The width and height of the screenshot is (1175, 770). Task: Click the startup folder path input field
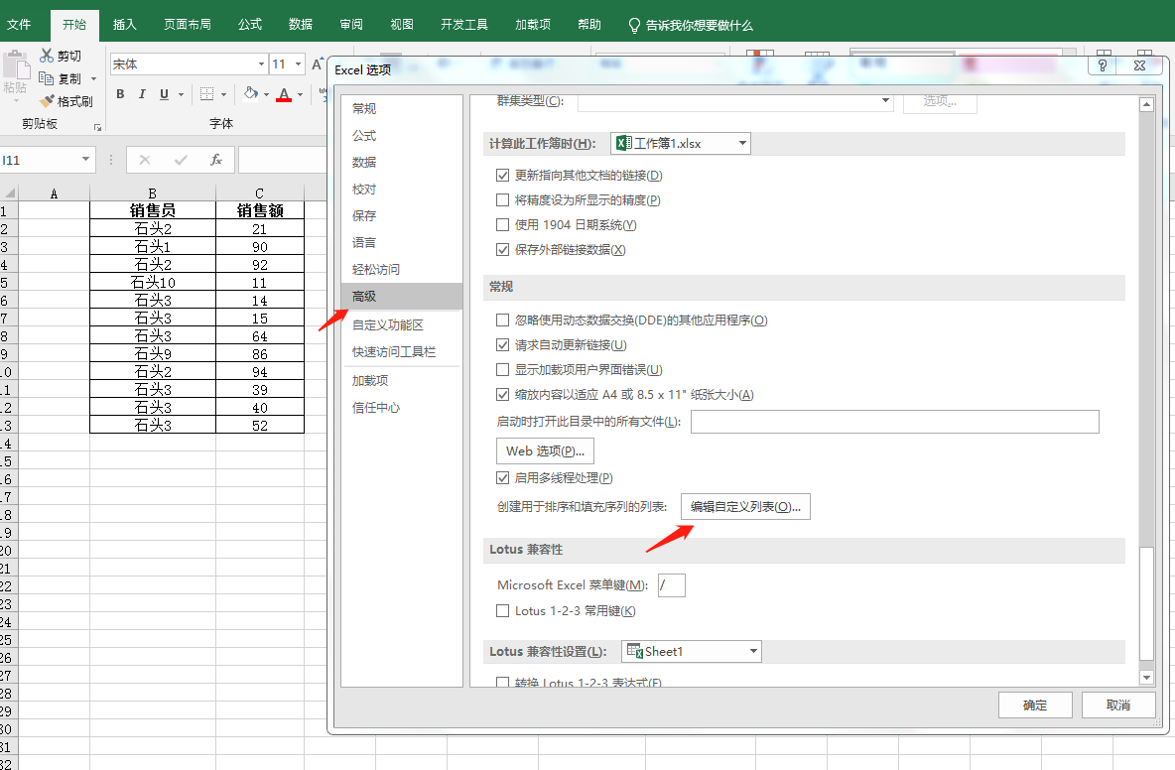click(x=895, y=422)
